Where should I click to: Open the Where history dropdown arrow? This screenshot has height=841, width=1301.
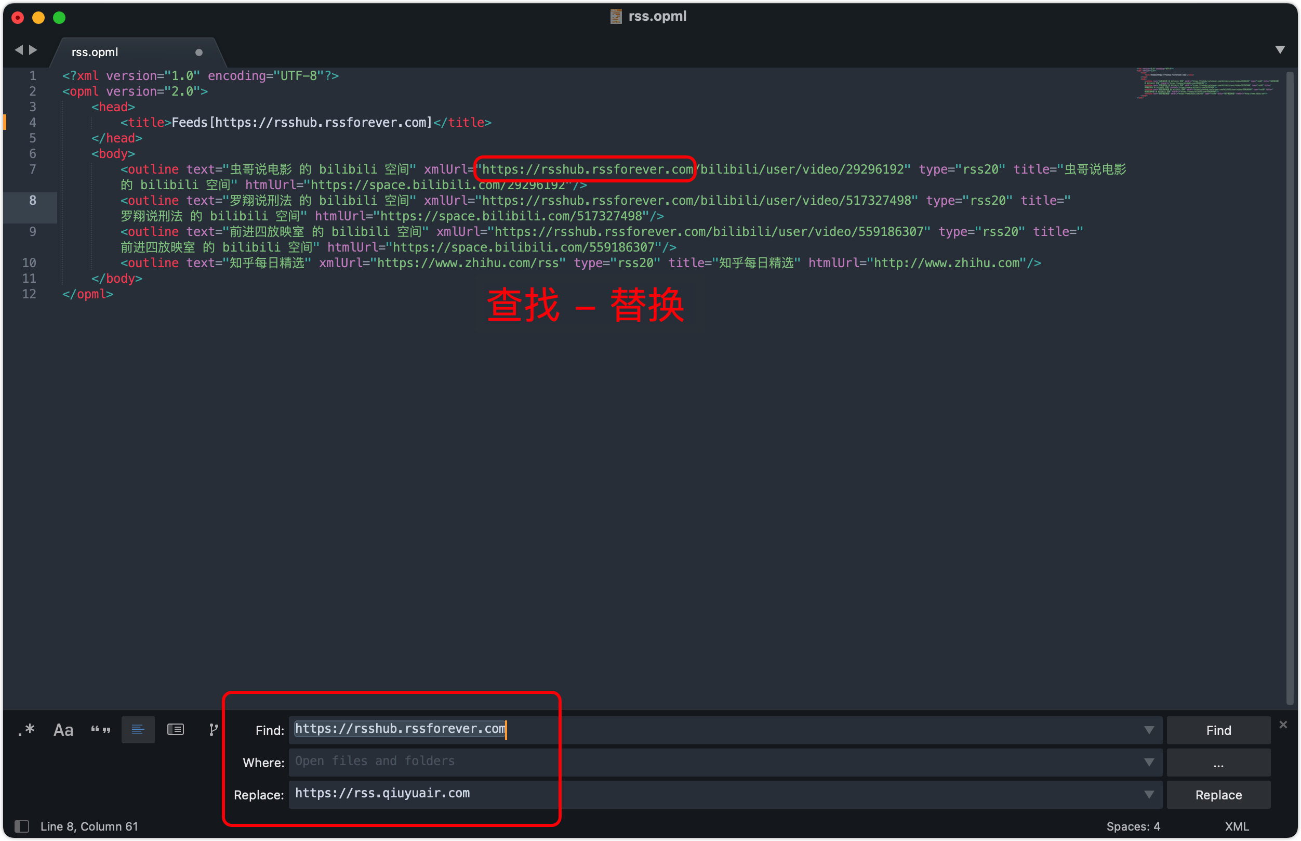1149,763
